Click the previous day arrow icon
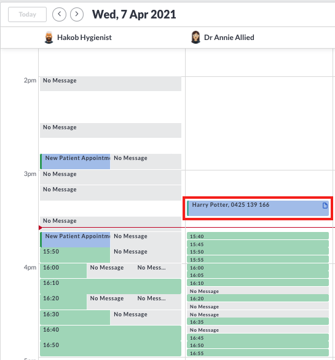 point(59,14)
